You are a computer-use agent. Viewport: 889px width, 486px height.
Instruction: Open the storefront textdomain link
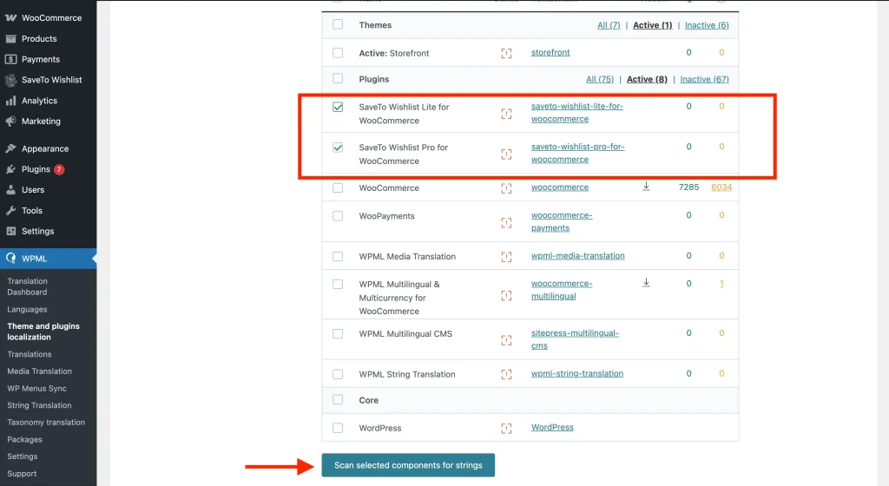click(550, 52)
